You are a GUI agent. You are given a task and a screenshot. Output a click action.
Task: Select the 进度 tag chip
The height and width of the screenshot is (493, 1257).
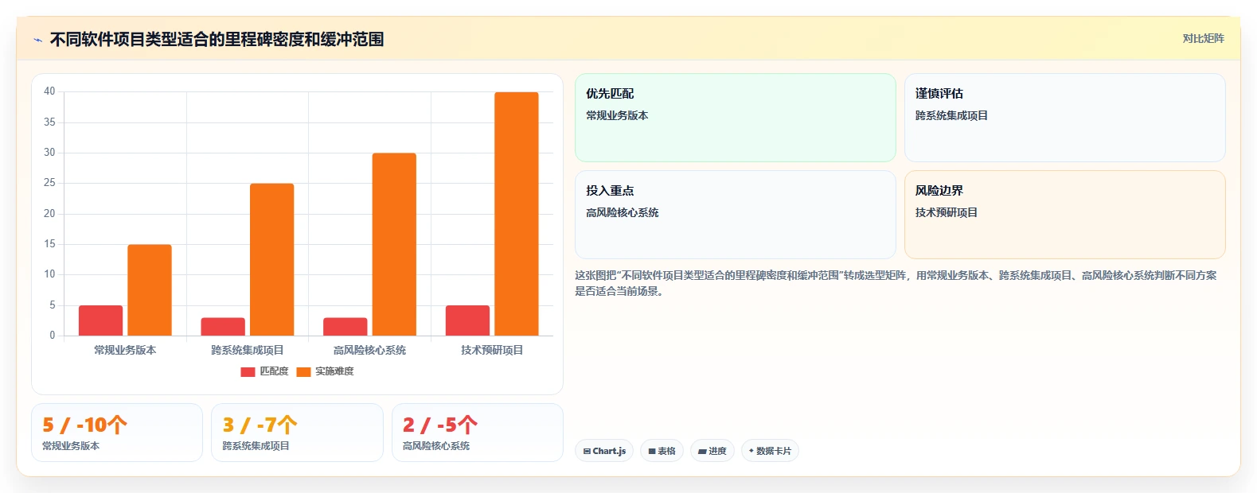pos(712,451)
